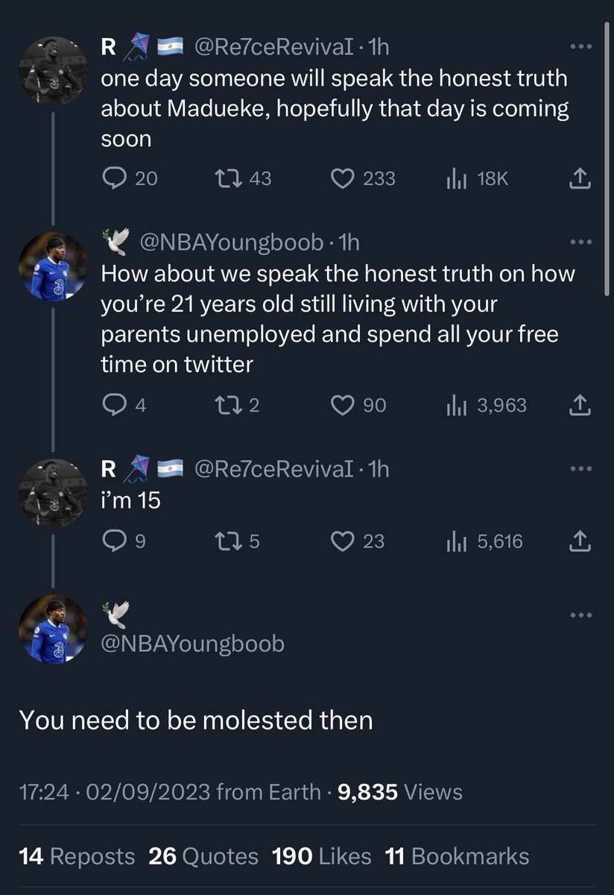Screen dimensions: 614x895
Task: Open the 14 Reposts list
Action: click(x=77, y=856)
